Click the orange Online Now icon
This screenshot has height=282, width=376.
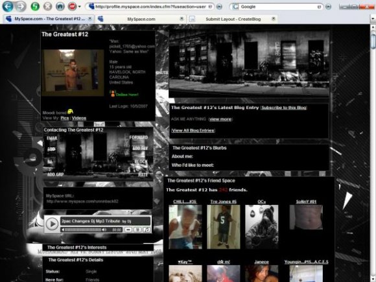pyautogui.click(x=112, y=94)
